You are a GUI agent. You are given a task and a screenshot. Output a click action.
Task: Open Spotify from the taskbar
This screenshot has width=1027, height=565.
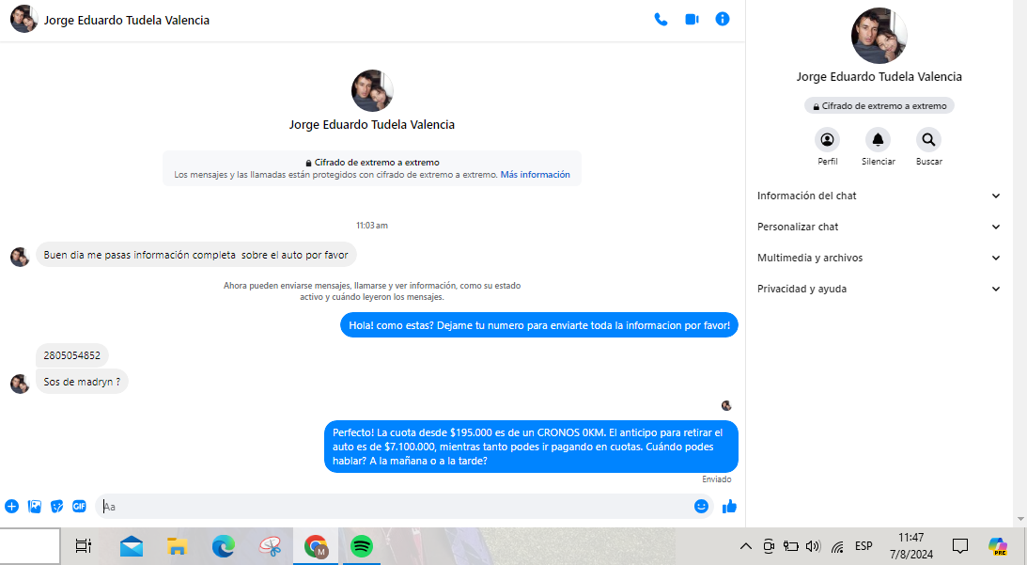click(x=361, y=545)
